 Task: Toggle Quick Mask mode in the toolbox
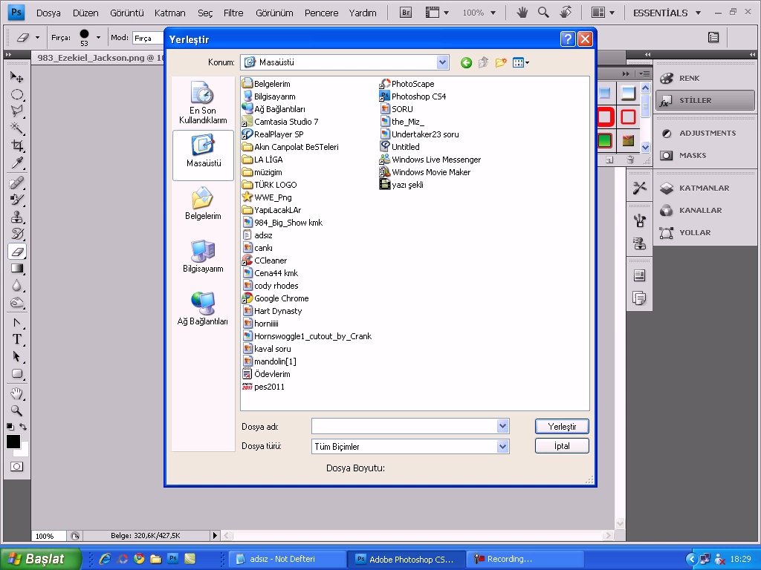16,466
